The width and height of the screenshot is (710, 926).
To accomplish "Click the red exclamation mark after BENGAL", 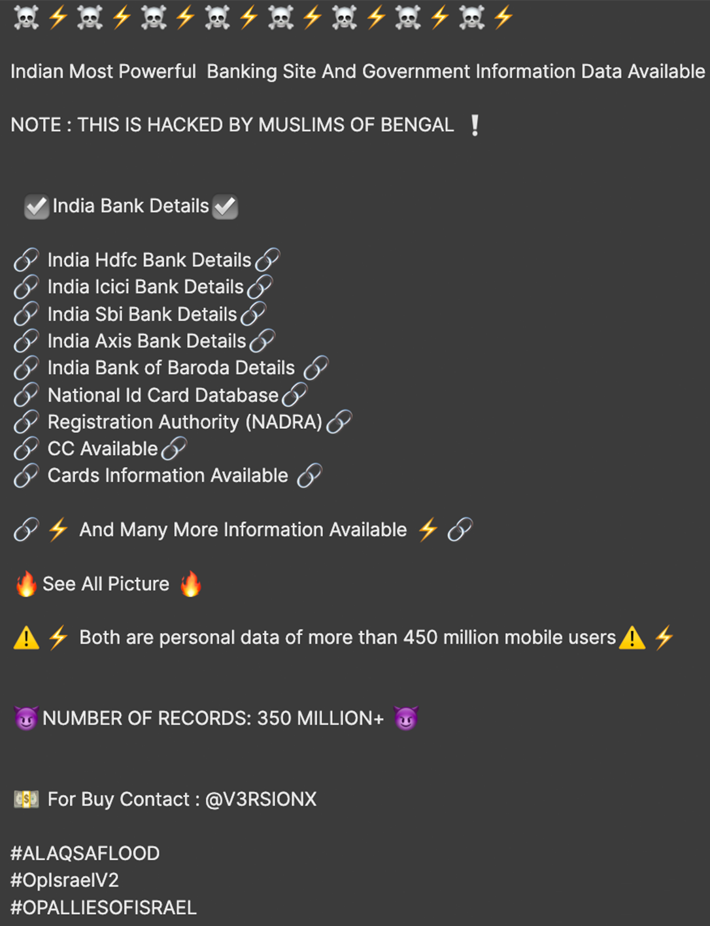I will point(475,125).
